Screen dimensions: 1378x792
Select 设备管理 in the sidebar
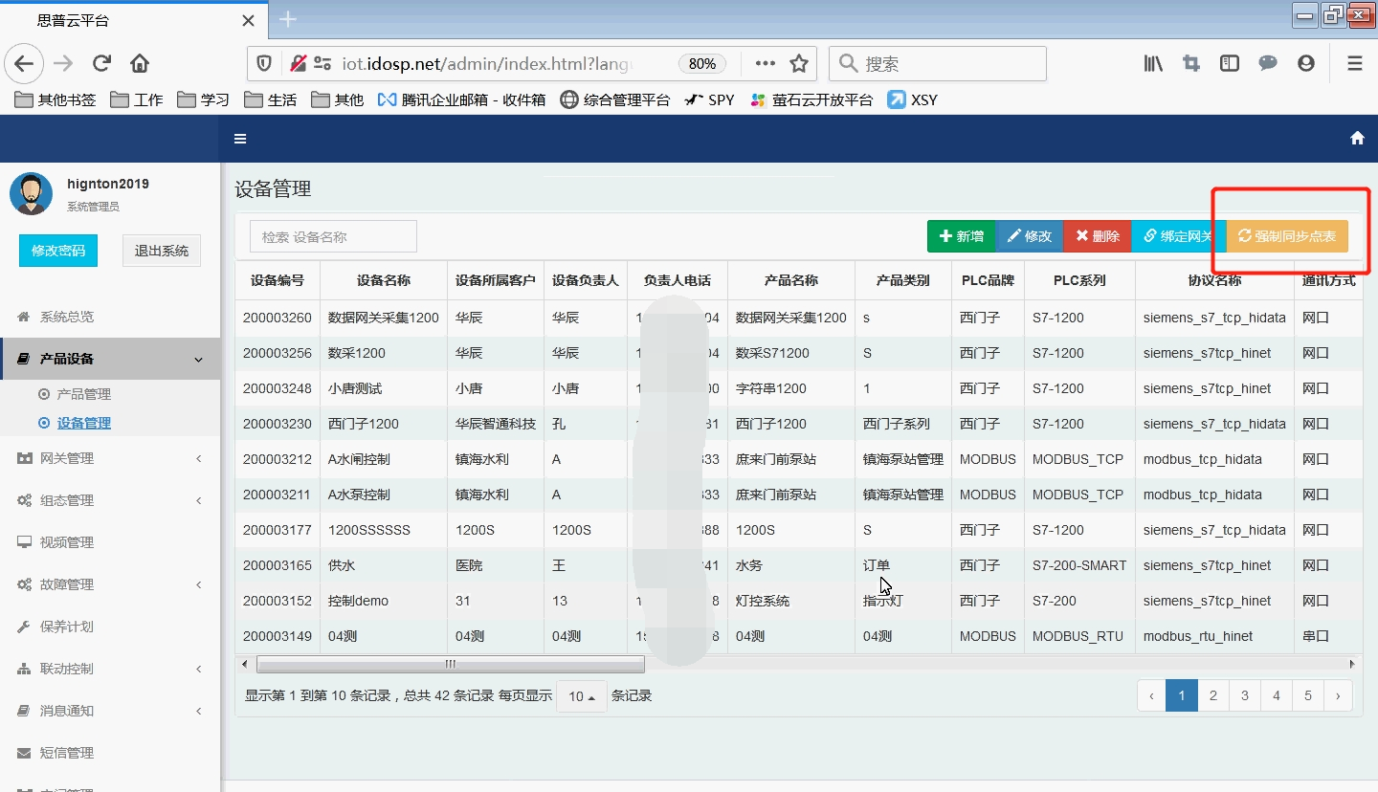coord(83,423)
